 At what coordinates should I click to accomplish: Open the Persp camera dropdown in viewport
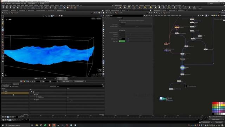94,18
